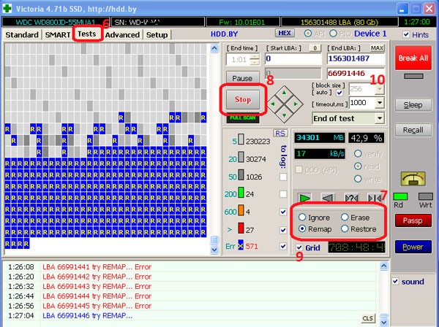The width and height of the screenshot is (439, 327).
Task: Click the current LBA field 66991446
Action: point(356,74)
